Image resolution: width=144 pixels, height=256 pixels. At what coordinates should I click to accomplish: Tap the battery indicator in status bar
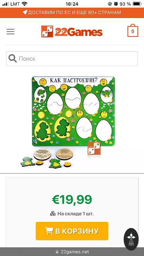tap(137, 4)
